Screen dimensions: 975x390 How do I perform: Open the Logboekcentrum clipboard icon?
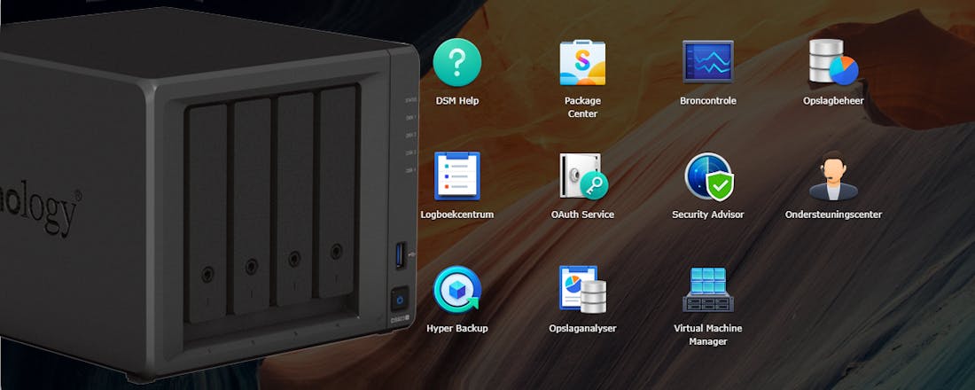click(457, 176)
